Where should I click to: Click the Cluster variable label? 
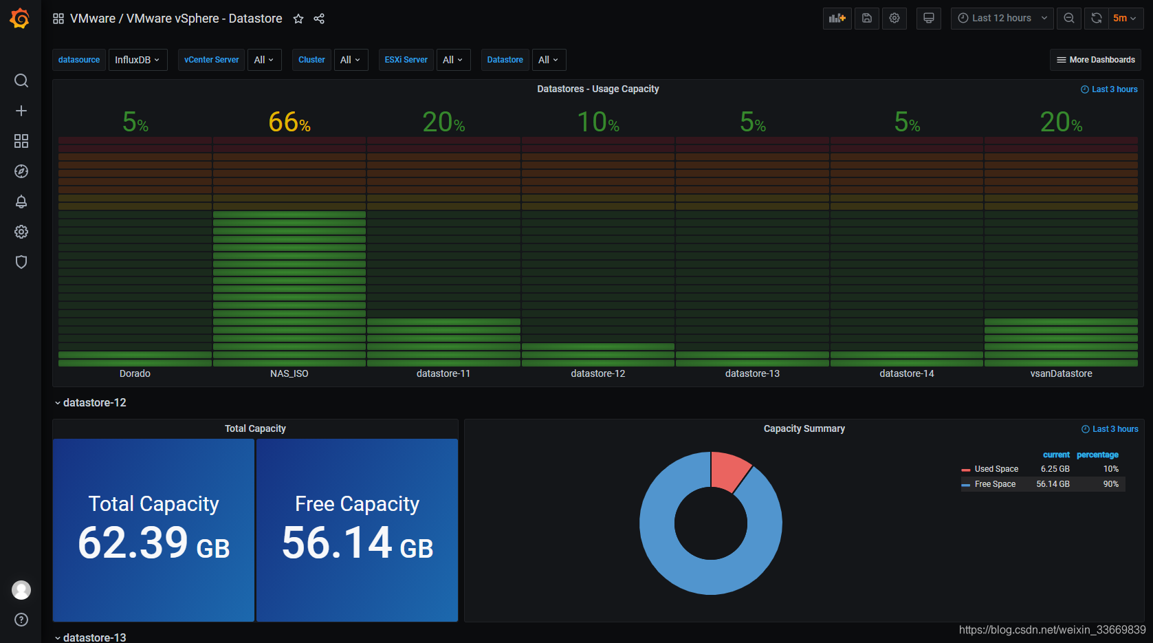[x=311, y=60]
